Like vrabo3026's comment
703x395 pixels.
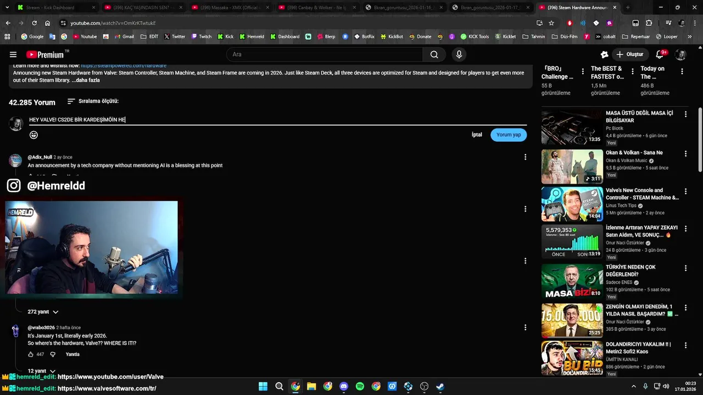[31, 354]
